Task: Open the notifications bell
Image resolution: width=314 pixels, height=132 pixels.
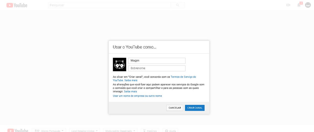Action: tap(299, 5)
